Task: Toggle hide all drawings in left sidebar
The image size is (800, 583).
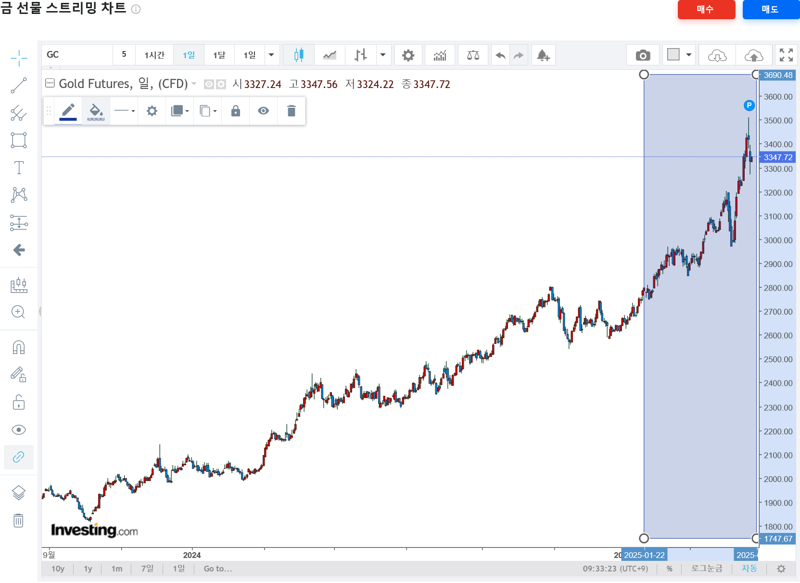Action: click(19, 430)
